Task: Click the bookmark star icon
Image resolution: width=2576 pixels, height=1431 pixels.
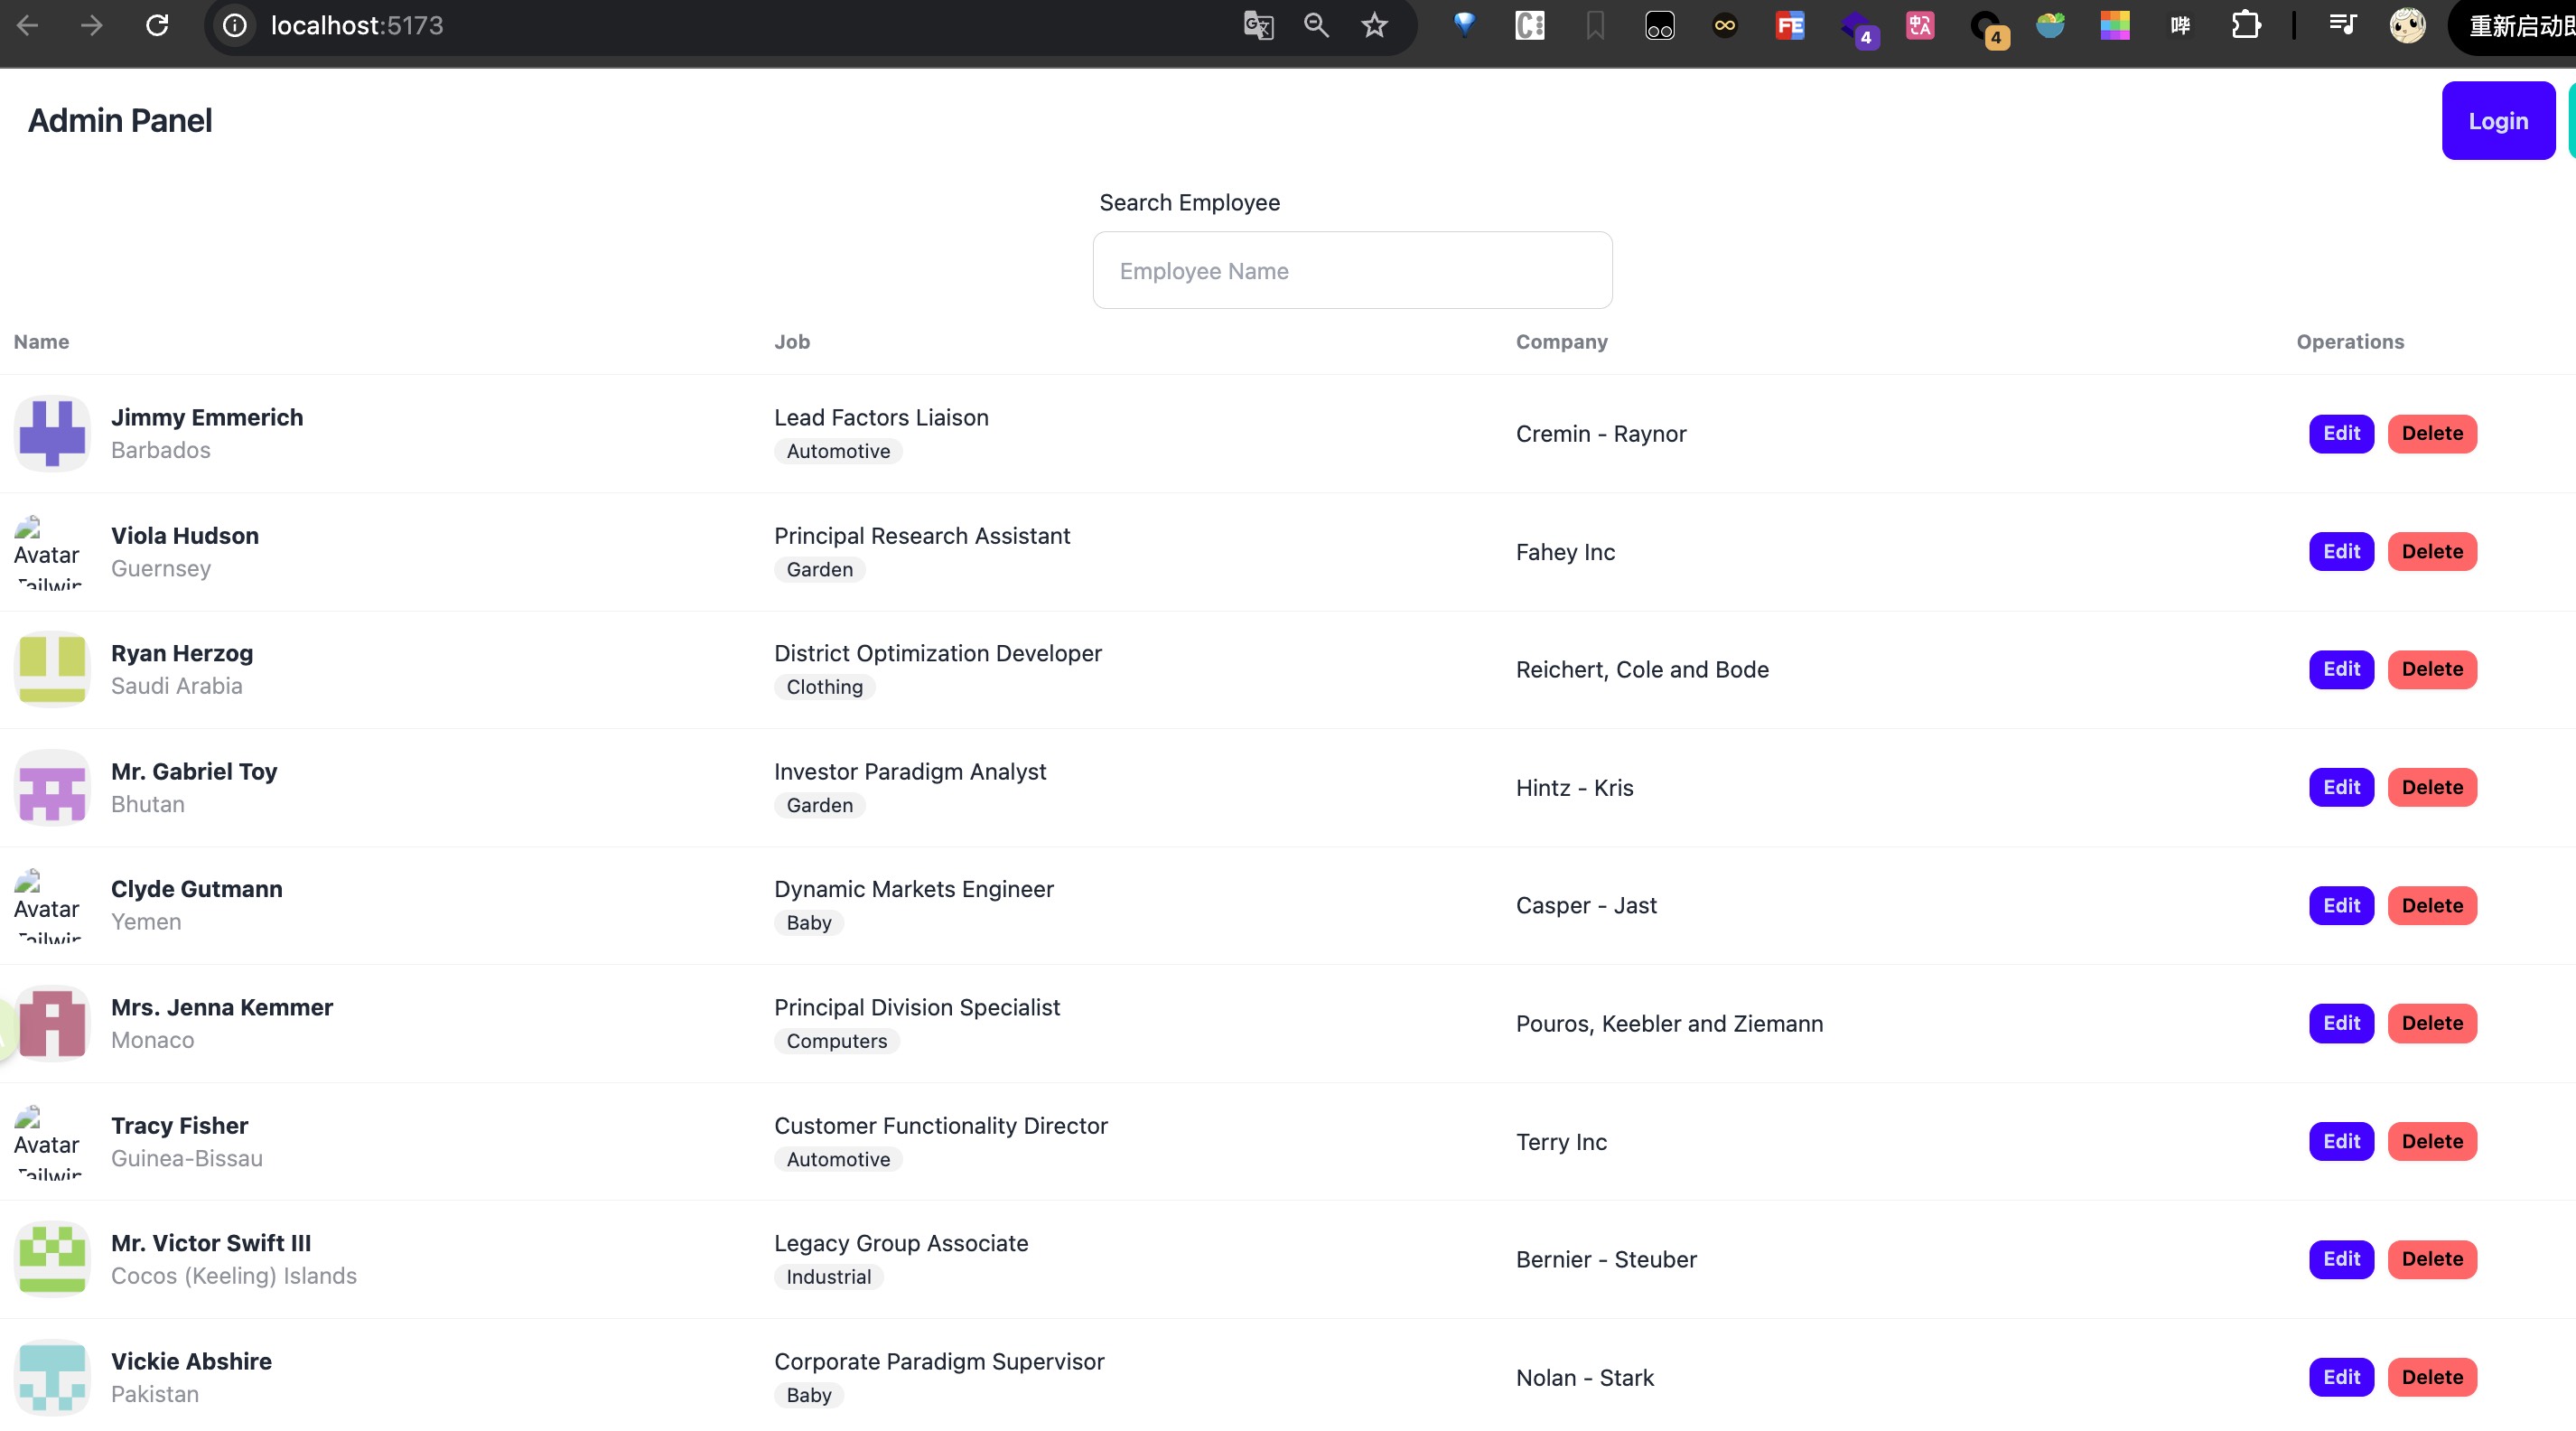Action: click(x=1374, y=25)
